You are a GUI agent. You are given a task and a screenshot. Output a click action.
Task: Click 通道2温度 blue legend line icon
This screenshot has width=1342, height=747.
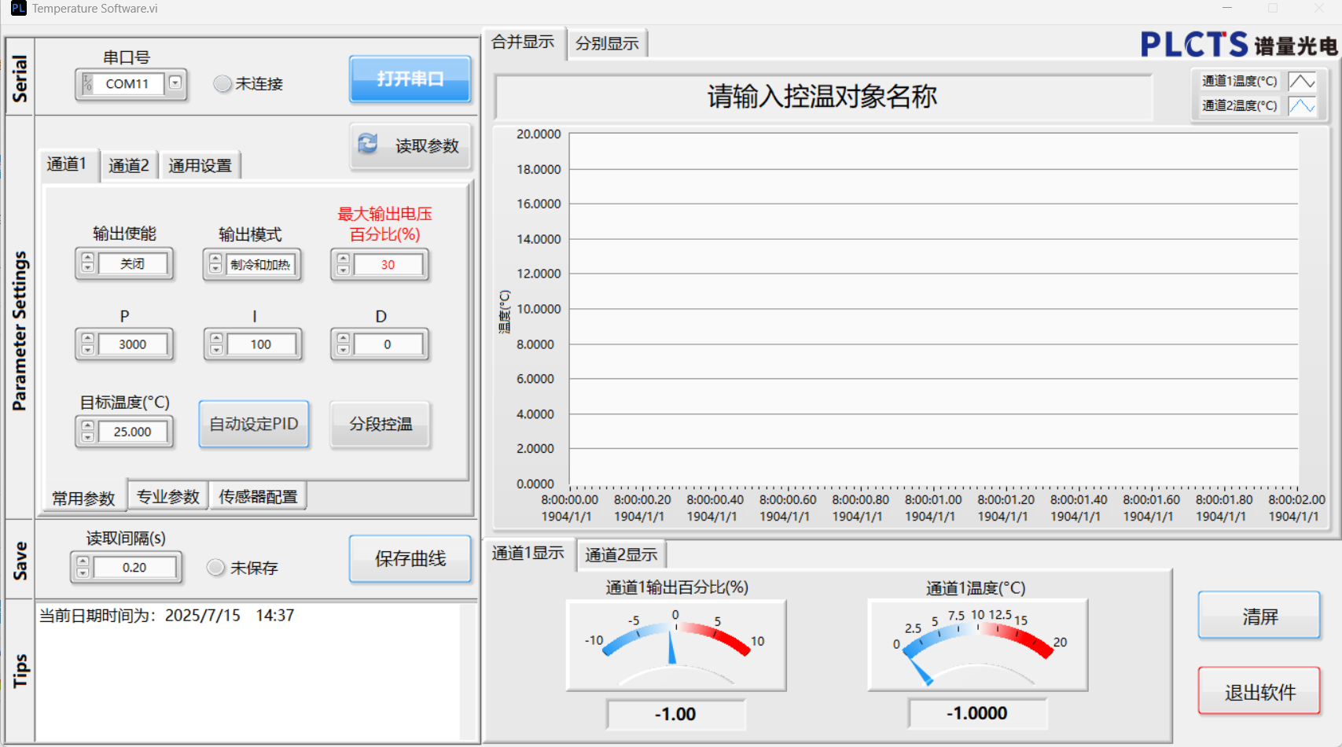pos(1302,105)
